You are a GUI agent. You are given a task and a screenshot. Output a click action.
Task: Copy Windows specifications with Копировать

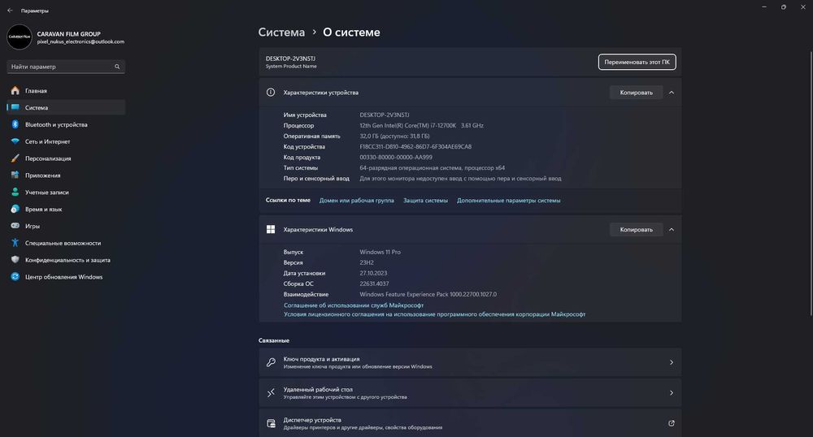pyautogui.click(x=637, y=229)
